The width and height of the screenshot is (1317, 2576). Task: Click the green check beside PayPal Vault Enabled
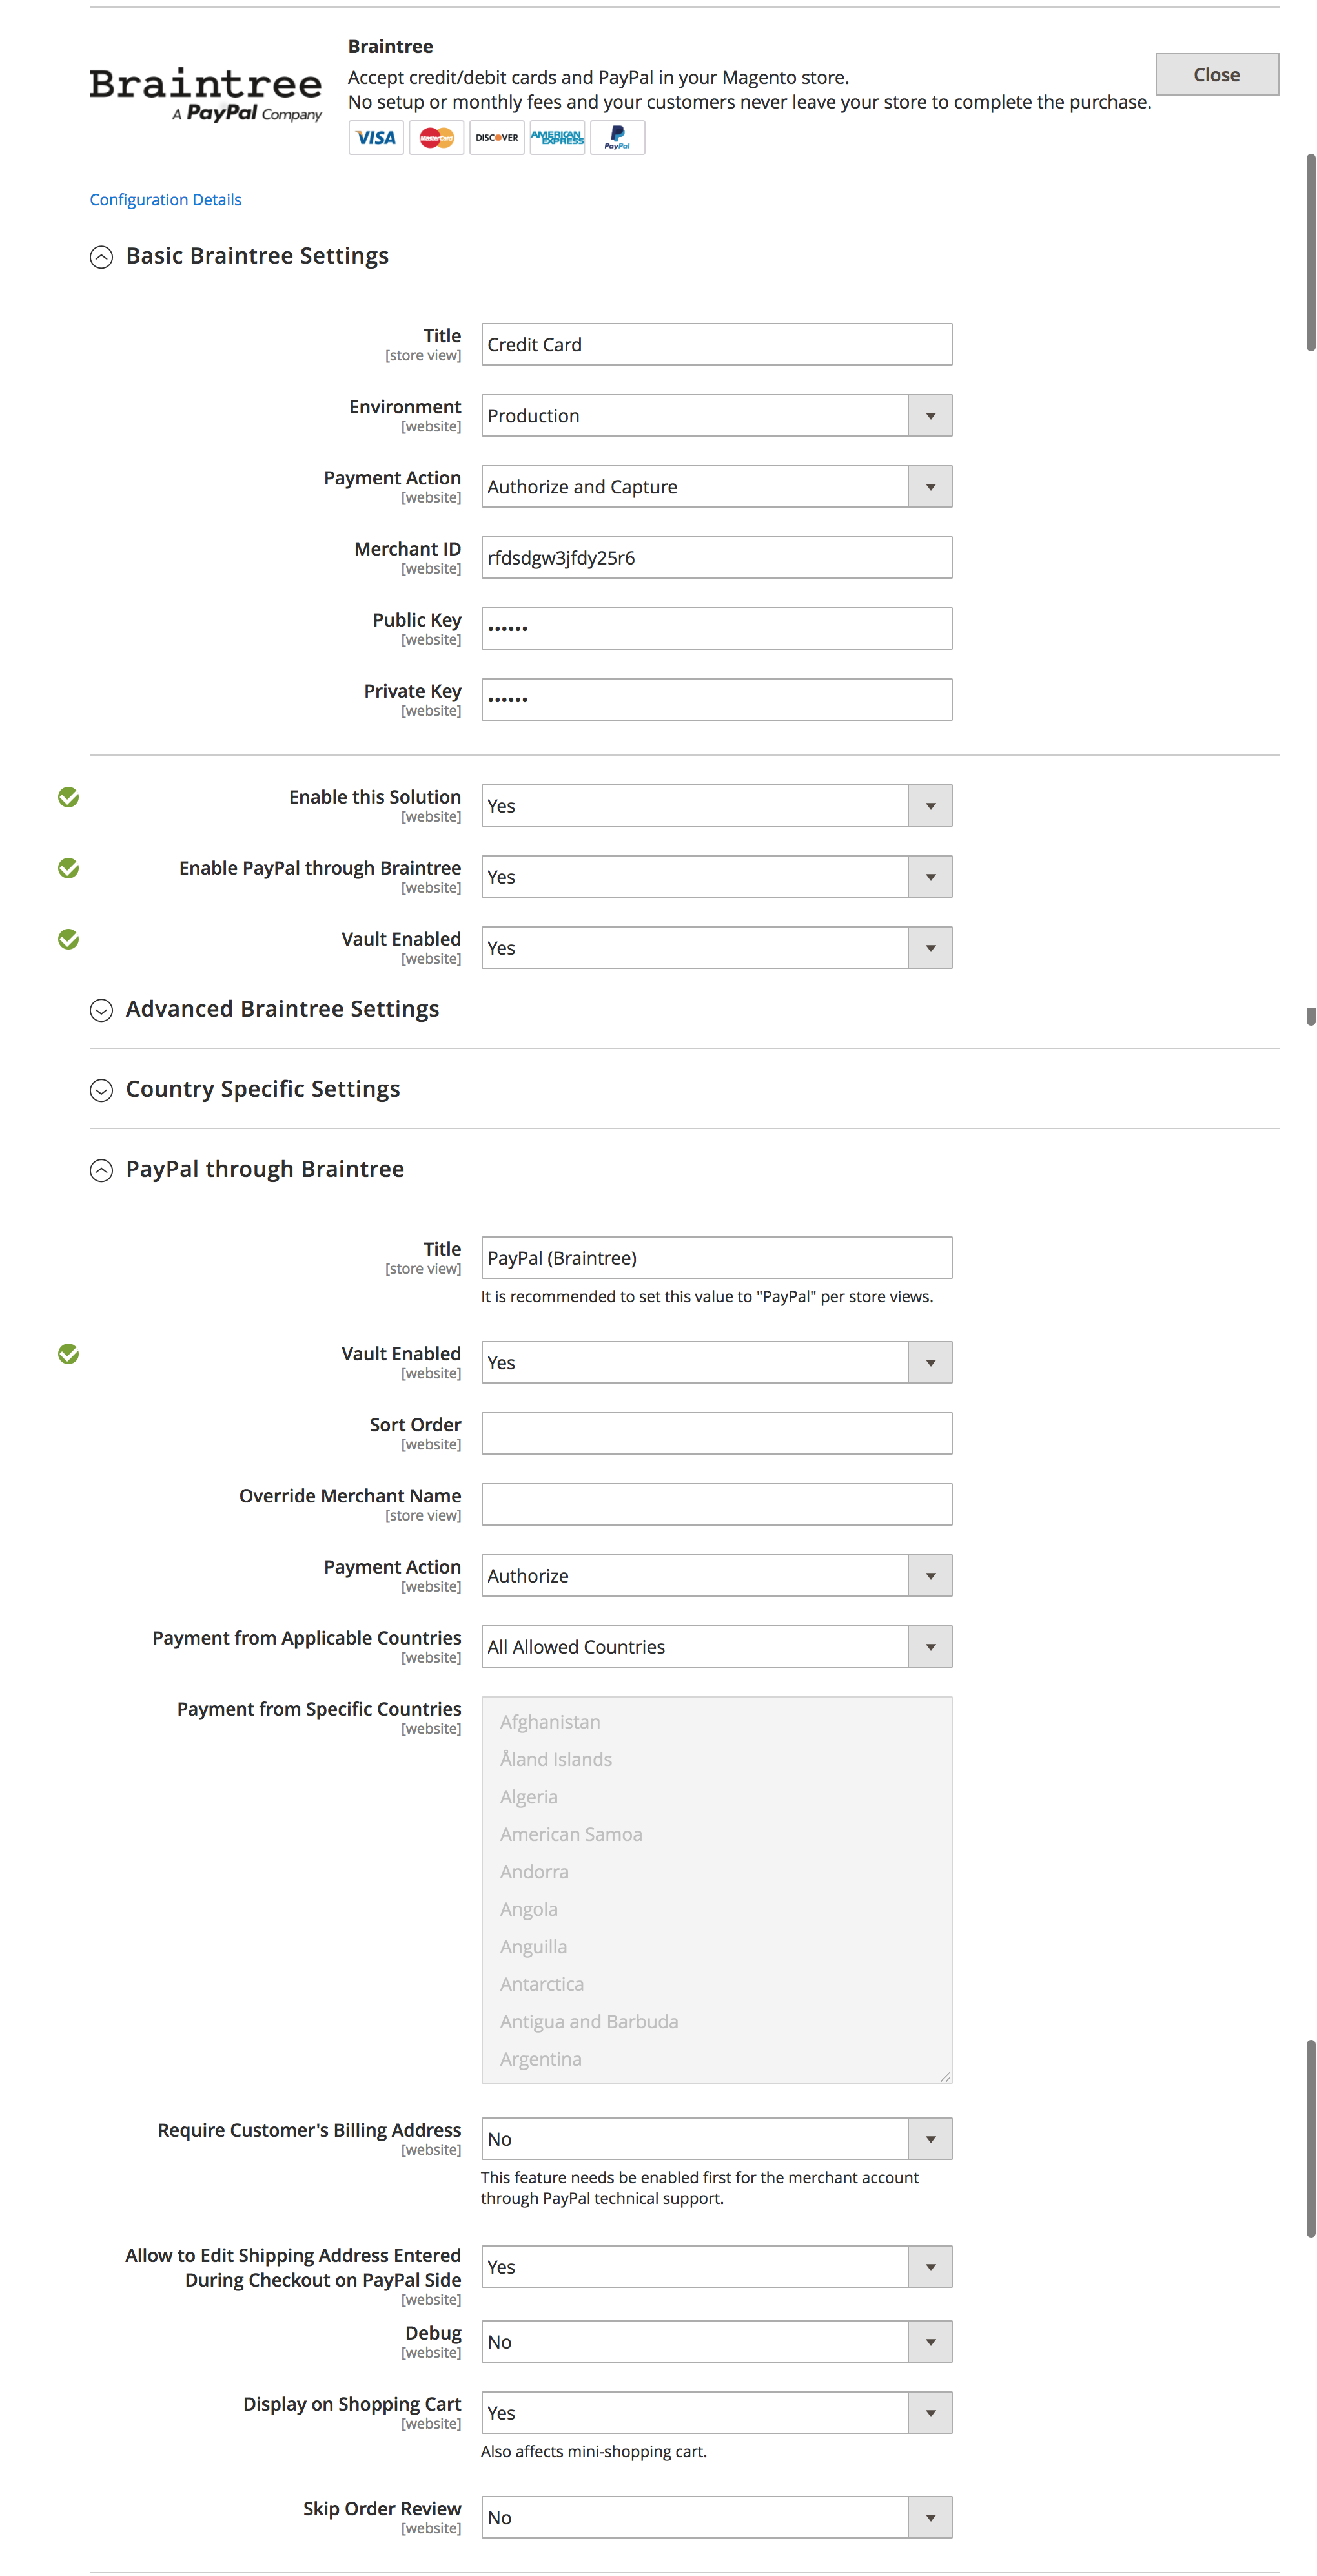68,1353
